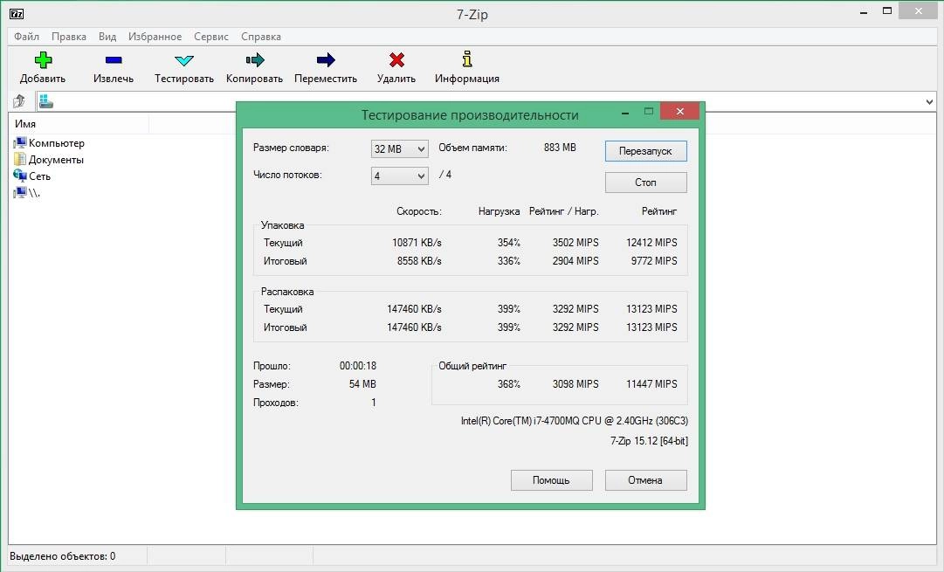Click the blue minus Извлечь icon
The width and height of the screenshot is (944, 572).
[x=114, y=59]
